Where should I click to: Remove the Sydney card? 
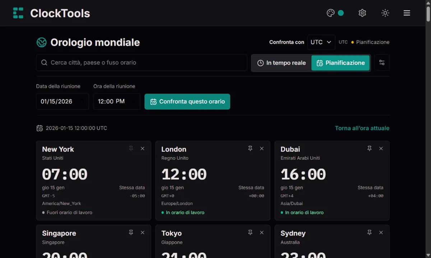(381, 233)
